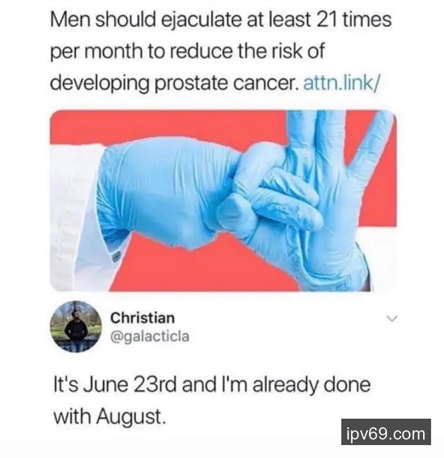Open the attn.link/ hyperlink
Screen dimensions: 444x458
(x=342, y=83)
